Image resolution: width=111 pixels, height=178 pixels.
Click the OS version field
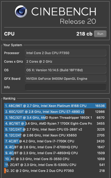[x=66, y=70]
